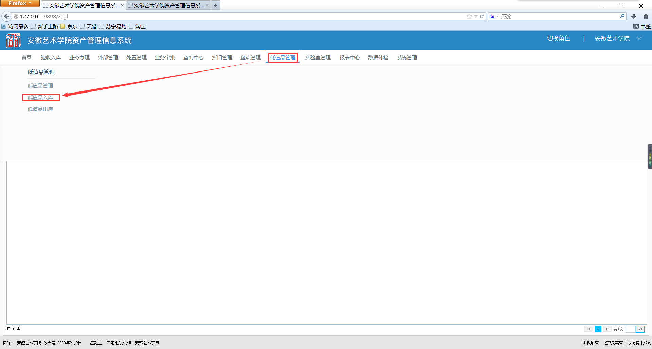Viewport: 652px width, 349px height.
Task: Go to next page with >> button
Action: [607, 329]
